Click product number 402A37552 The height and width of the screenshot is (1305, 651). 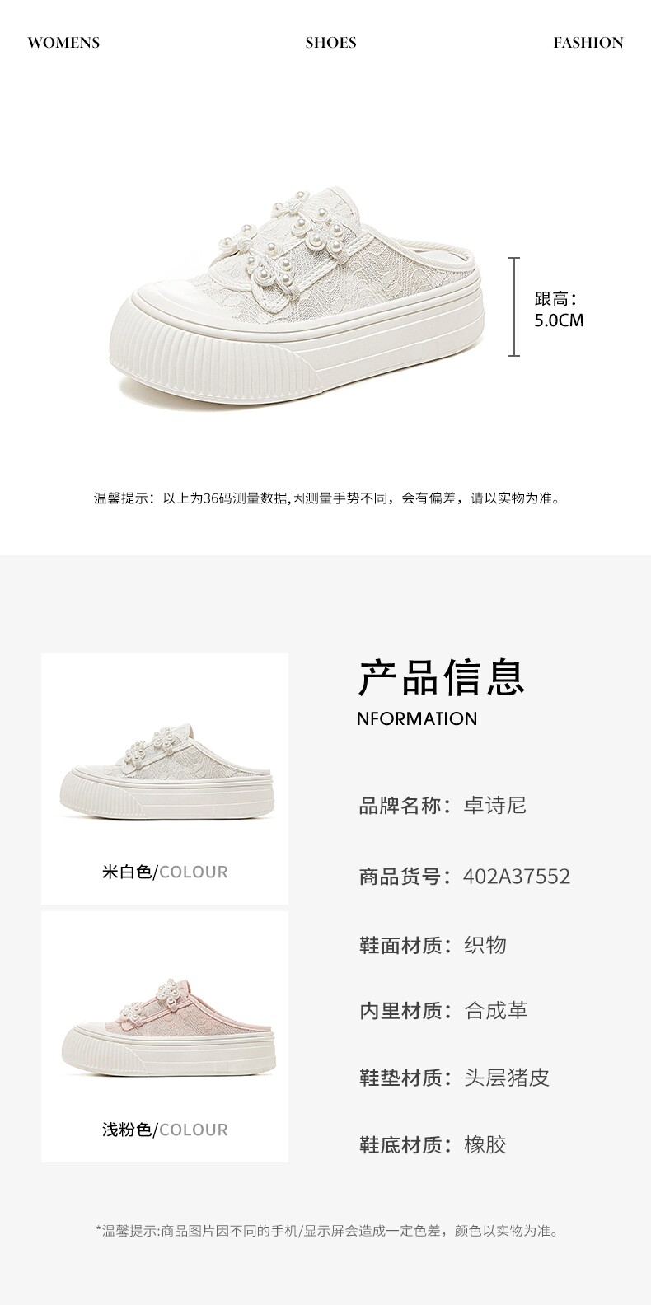tap(517, 876)
